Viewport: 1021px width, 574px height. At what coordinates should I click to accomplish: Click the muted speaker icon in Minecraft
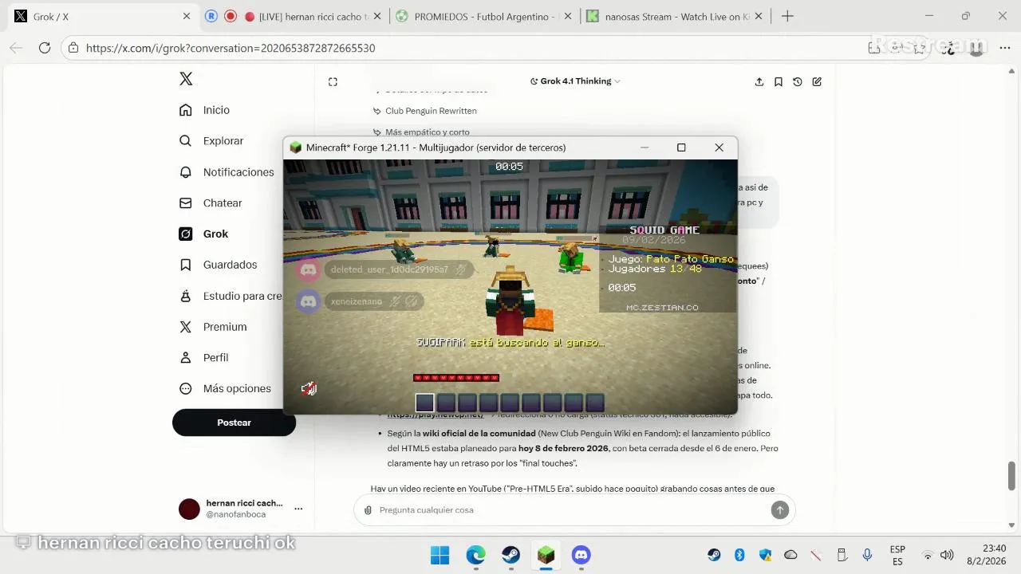(x=309, y=388)
